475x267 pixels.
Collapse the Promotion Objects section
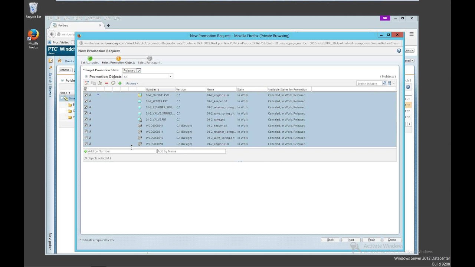86,77
